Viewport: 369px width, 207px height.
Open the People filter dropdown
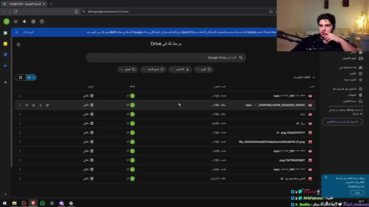coord(180,69)
